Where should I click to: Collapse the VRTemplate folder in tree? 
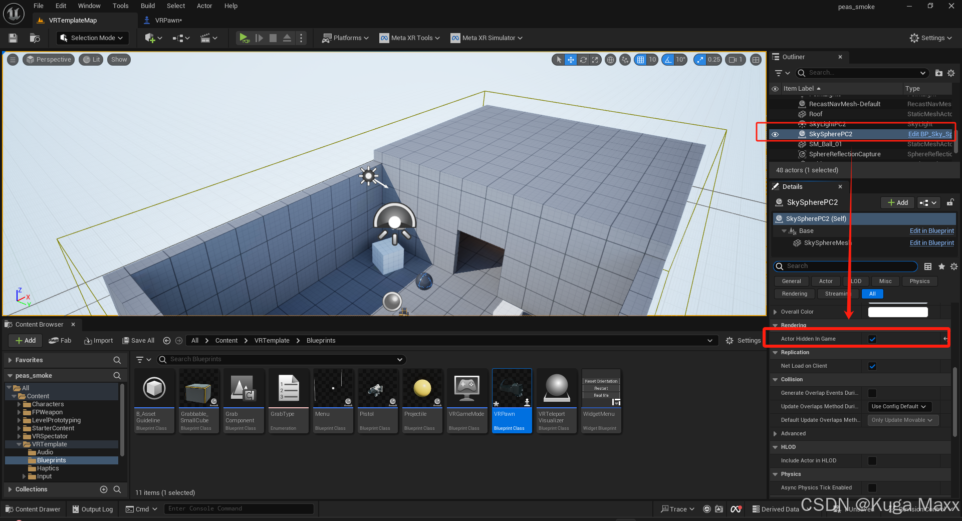coord(19,444)
